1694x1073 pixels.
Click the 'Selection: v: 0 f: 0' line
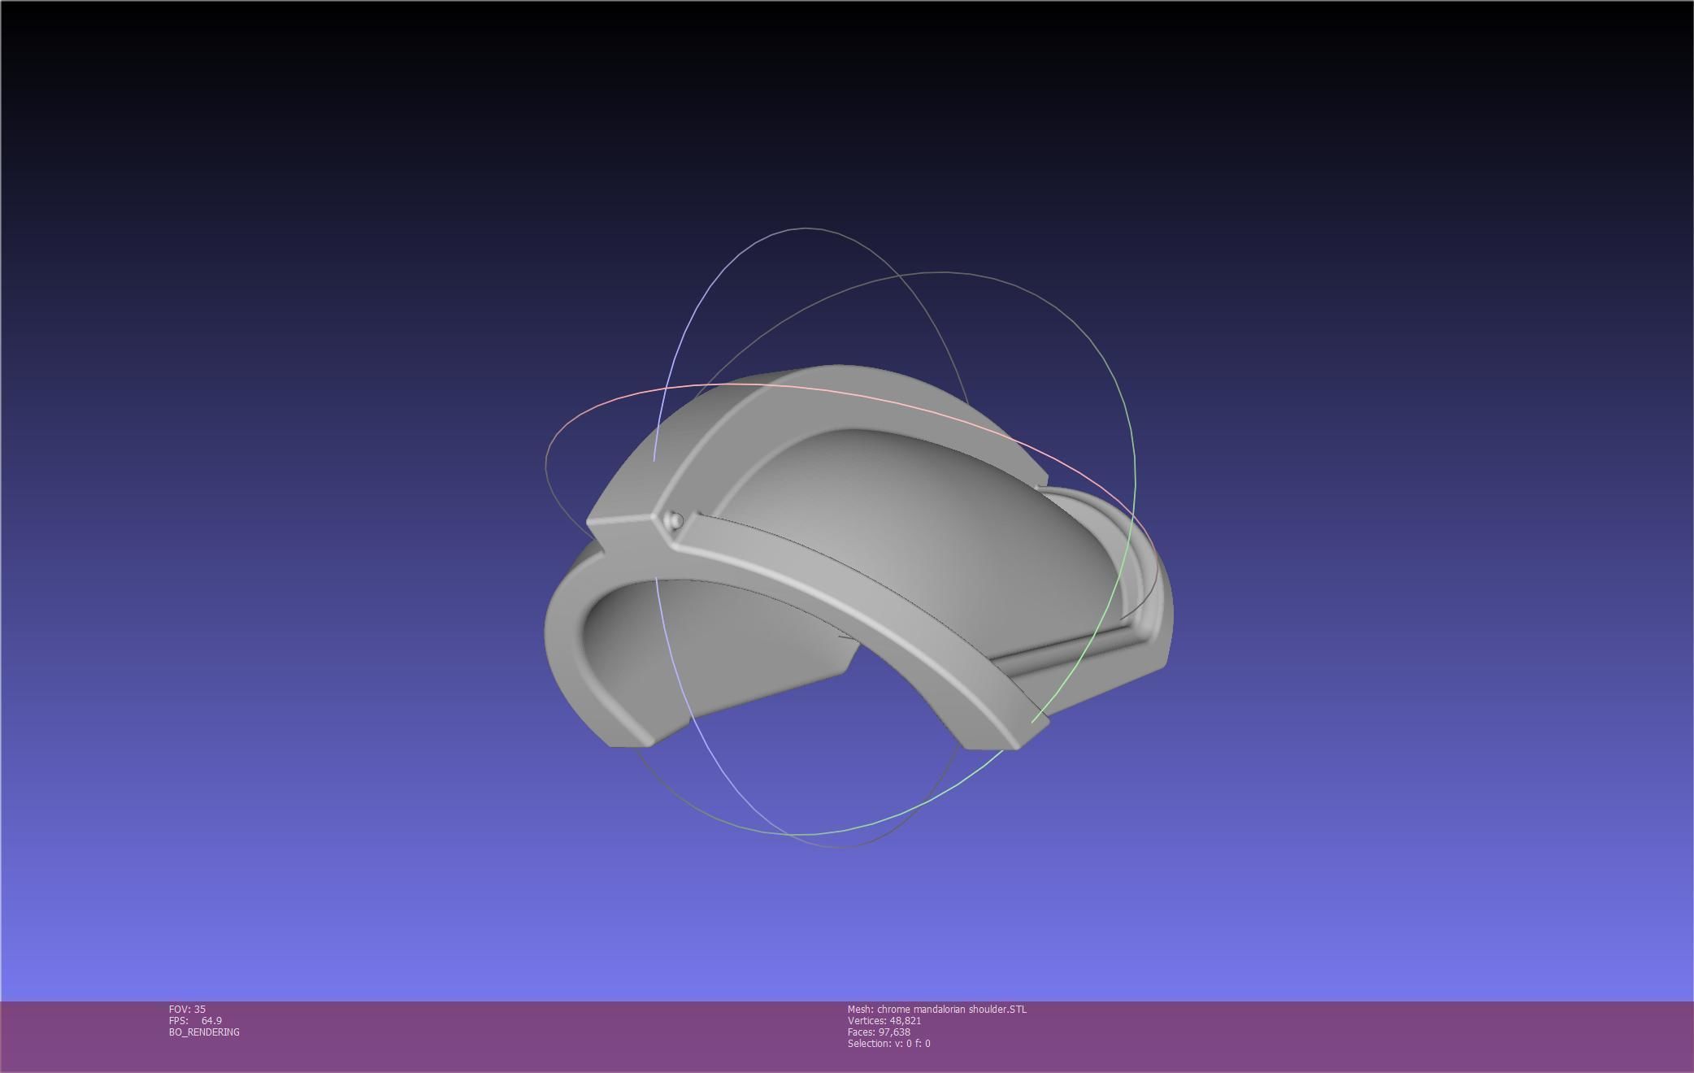coord(889,1043)
